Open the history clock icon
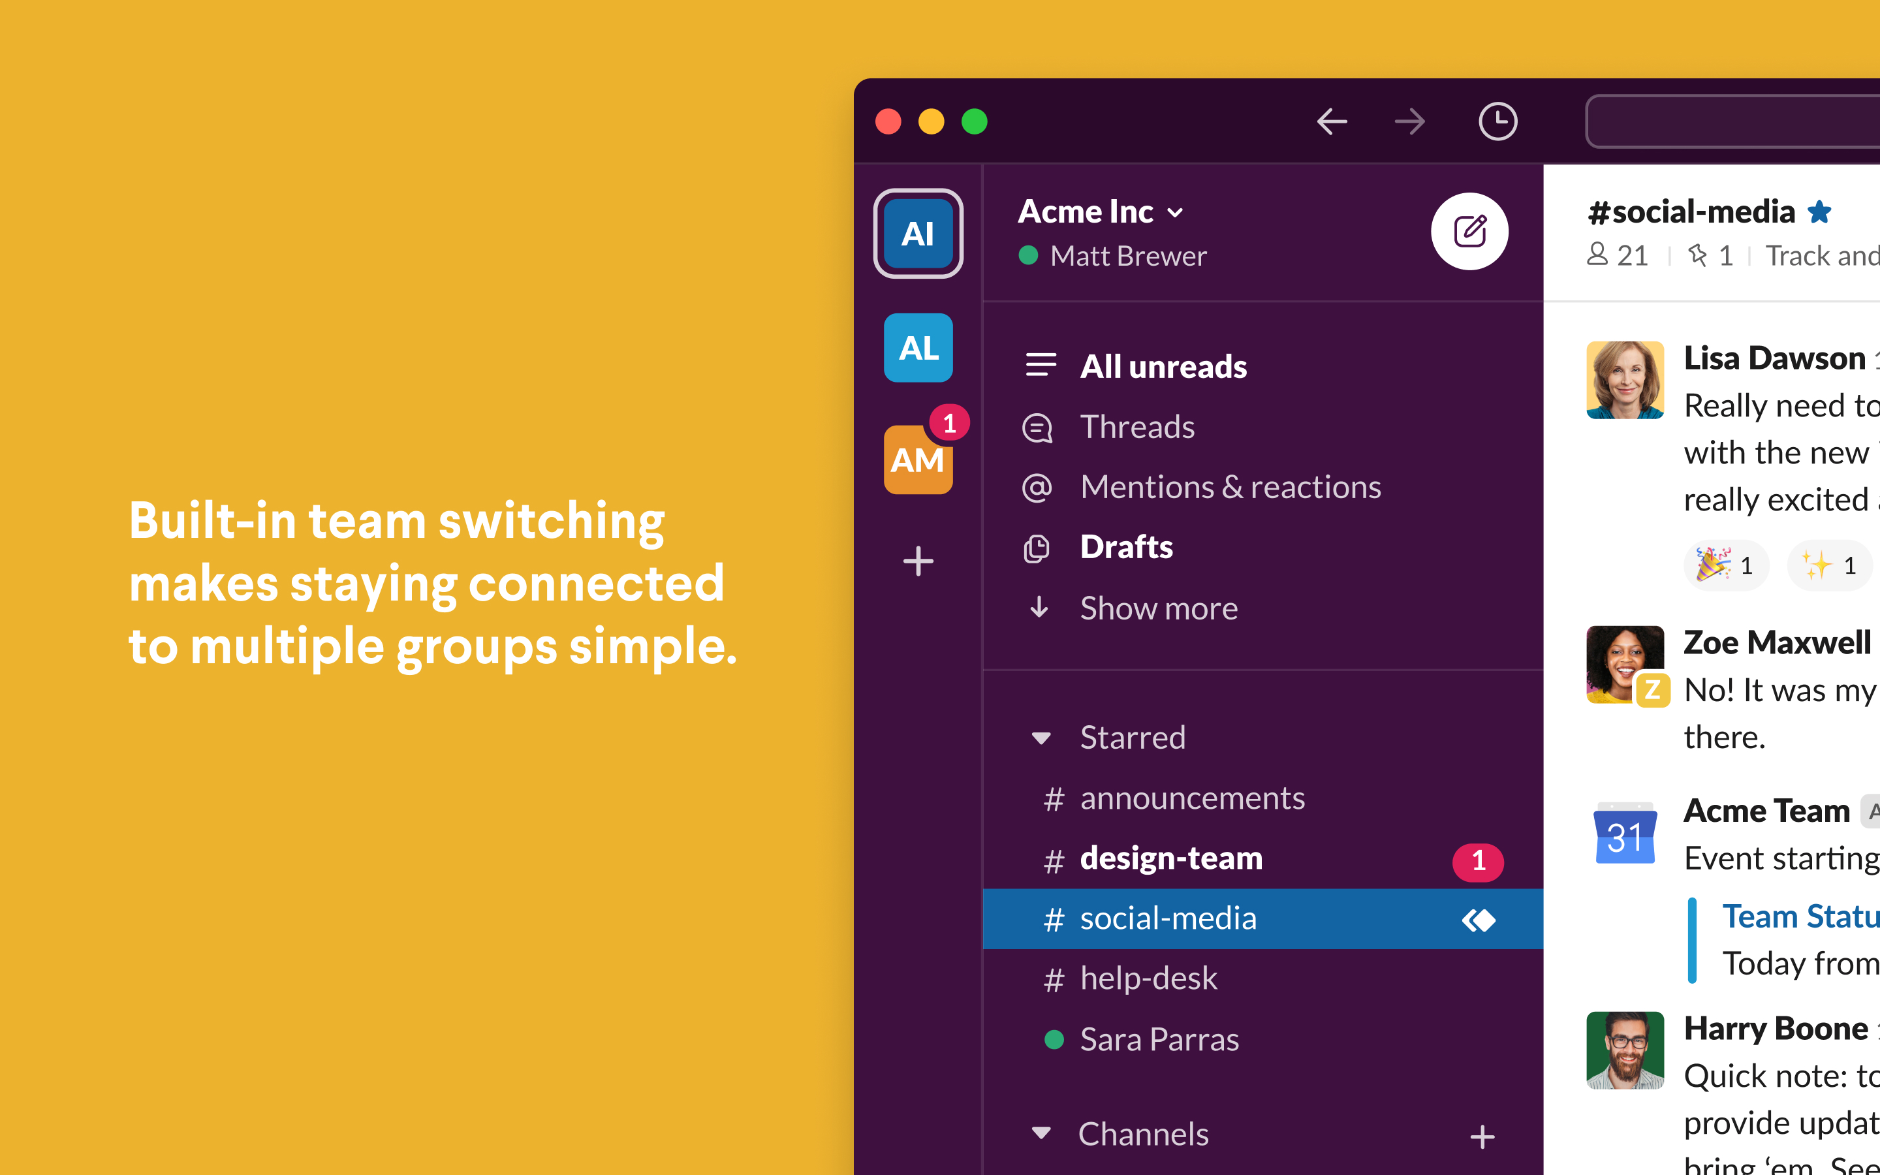Image resolution: width=1880 pixels, height=1175 pixels. [1497, 121]
